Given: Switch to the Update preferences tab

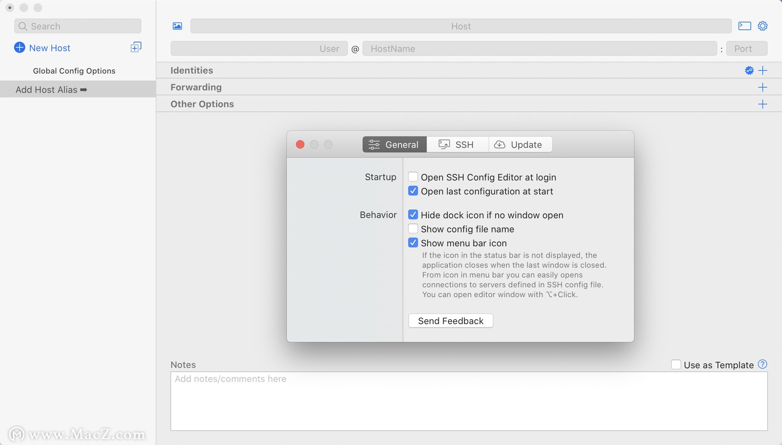Looking at the screenshot, I should (520, 145).
